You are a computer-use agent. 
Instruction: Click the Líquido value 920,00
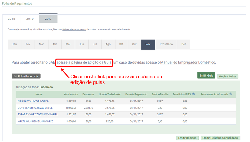tap(110, 121)
